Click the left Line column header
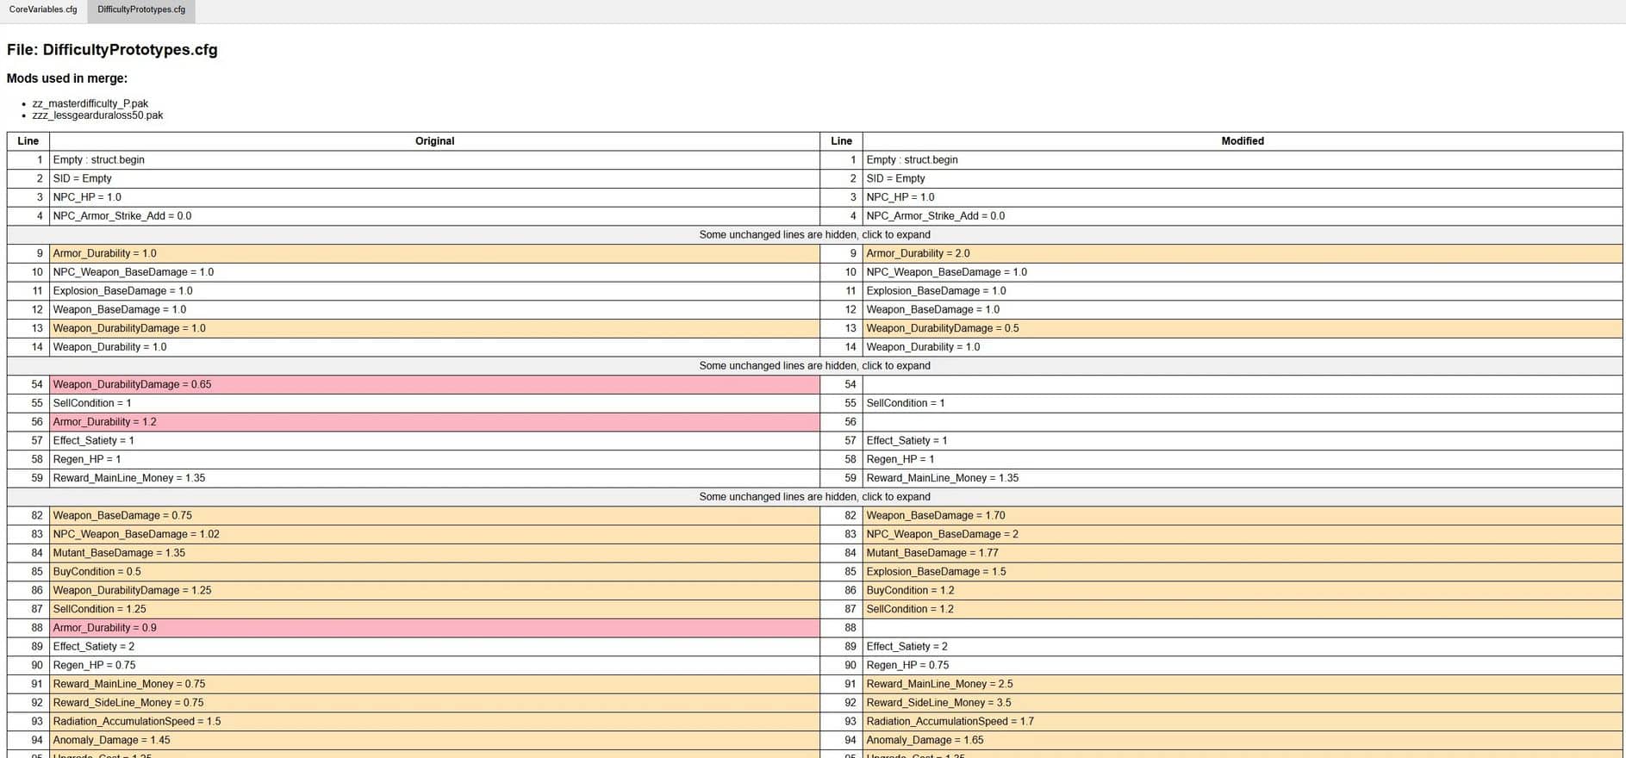 click(28, 141)
